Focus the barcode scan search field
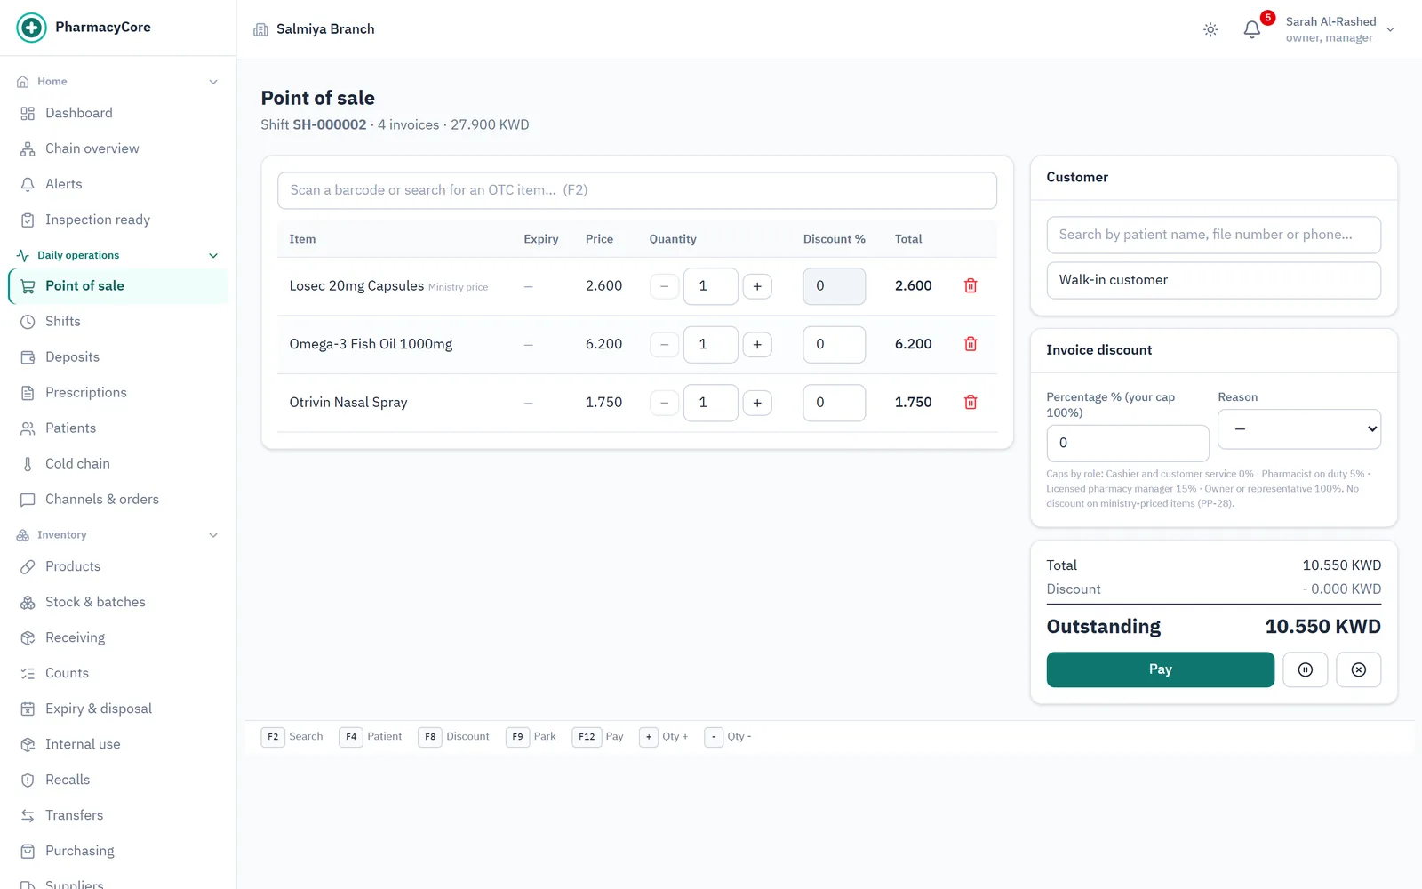Viewport: 1422px width, 889px height. click(636, 190)
